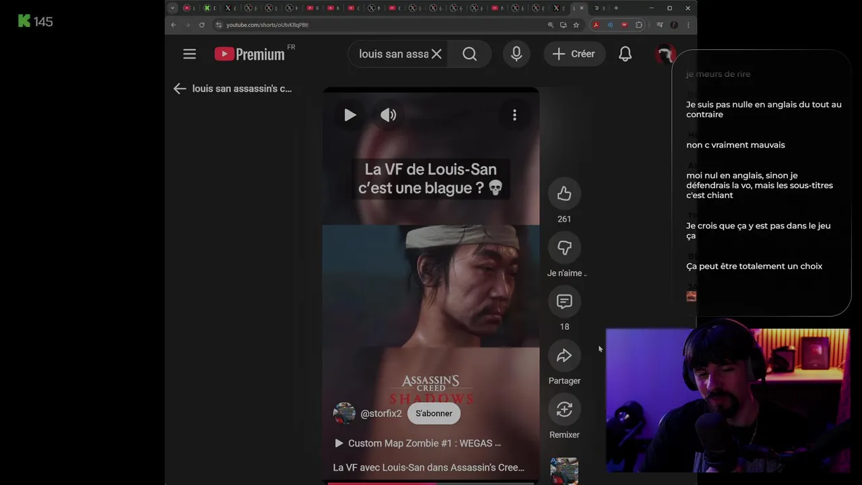Open Chrome three-dot menu

pyautogui.click(x=688, y=25)
